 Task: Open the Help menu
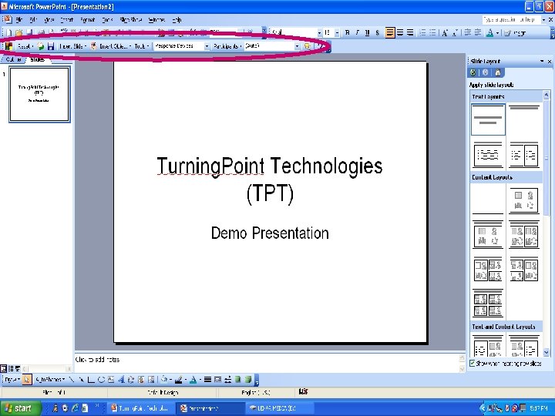tap(177, 20)
